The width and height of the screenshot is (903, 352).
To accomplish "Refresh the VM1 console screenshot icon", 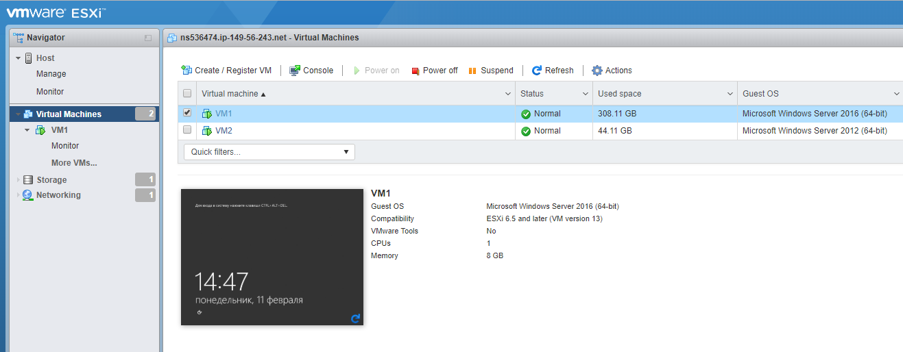I will 355,318.
